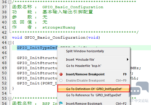Click line number 47 in the gutter
This screenshot has width=151, height=105.
(4, 58)
